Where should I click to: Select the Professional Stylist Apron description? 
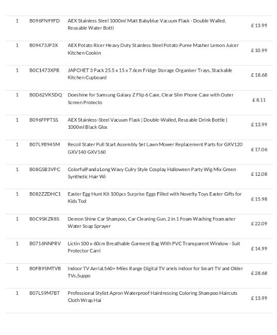153,296
